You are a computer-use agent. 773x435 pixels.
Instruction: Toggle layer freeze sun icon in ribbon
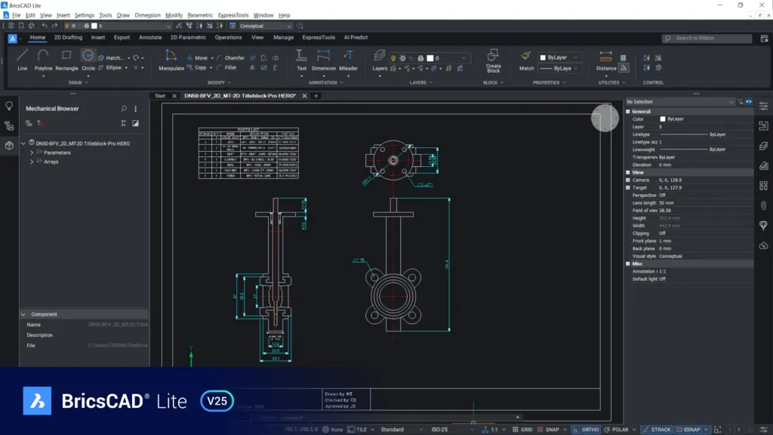coord(402,58)
